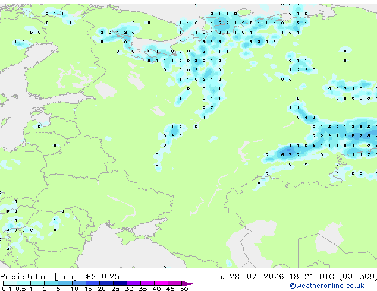Pick the legend swatch between 2 and 5

51,283
